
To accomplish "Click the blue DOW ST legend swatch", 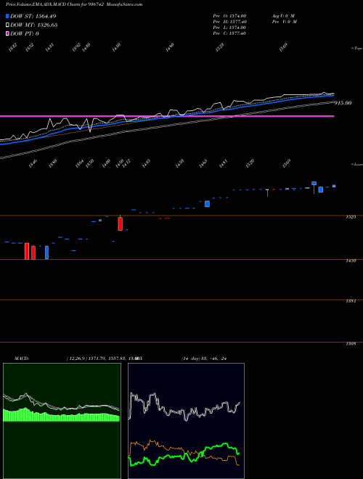I will coord(7,16).
